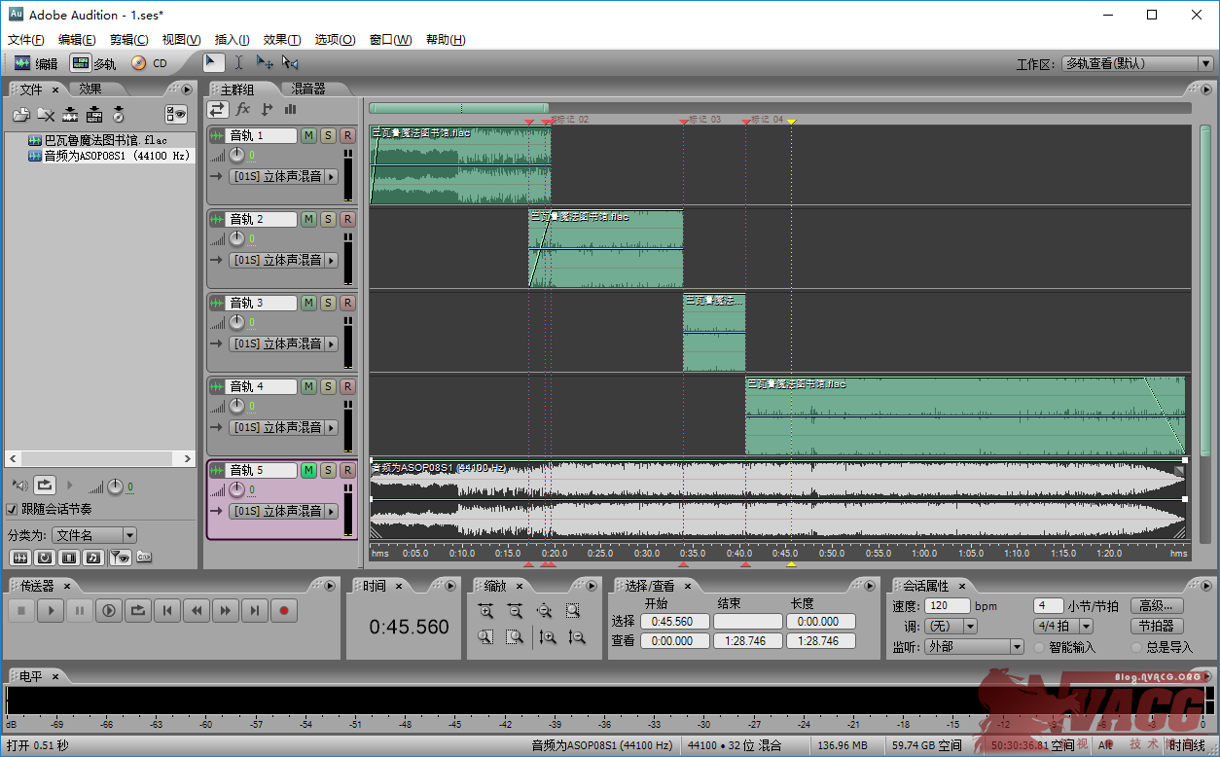
Task: Open track 1 output [01S] 立体声混音 dropdown
Action: 284,177
